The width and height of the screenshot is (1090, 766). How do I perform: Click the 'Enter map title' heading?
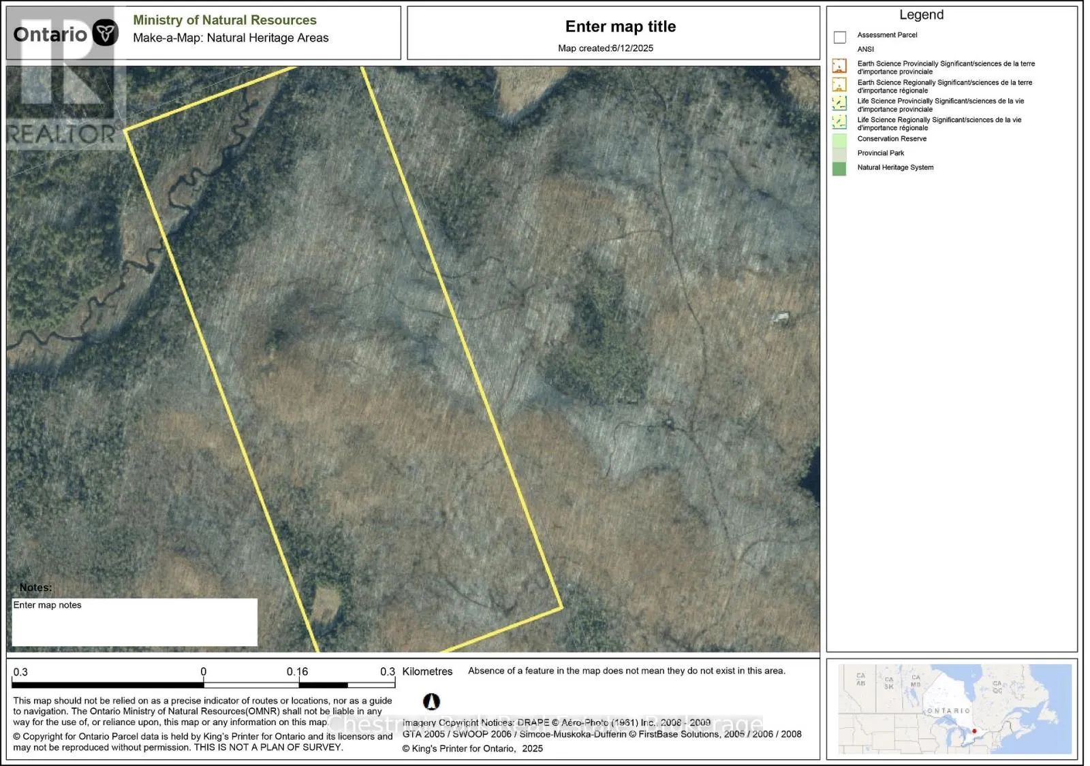pos(621,27)
